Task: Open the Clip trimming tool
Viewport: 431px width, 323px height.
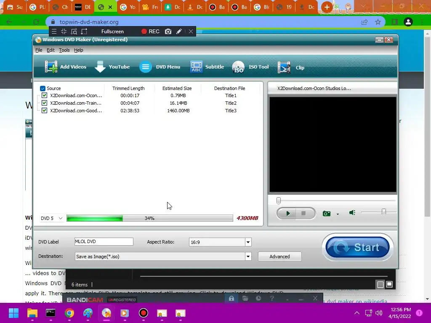Action: tap(291, 67)
